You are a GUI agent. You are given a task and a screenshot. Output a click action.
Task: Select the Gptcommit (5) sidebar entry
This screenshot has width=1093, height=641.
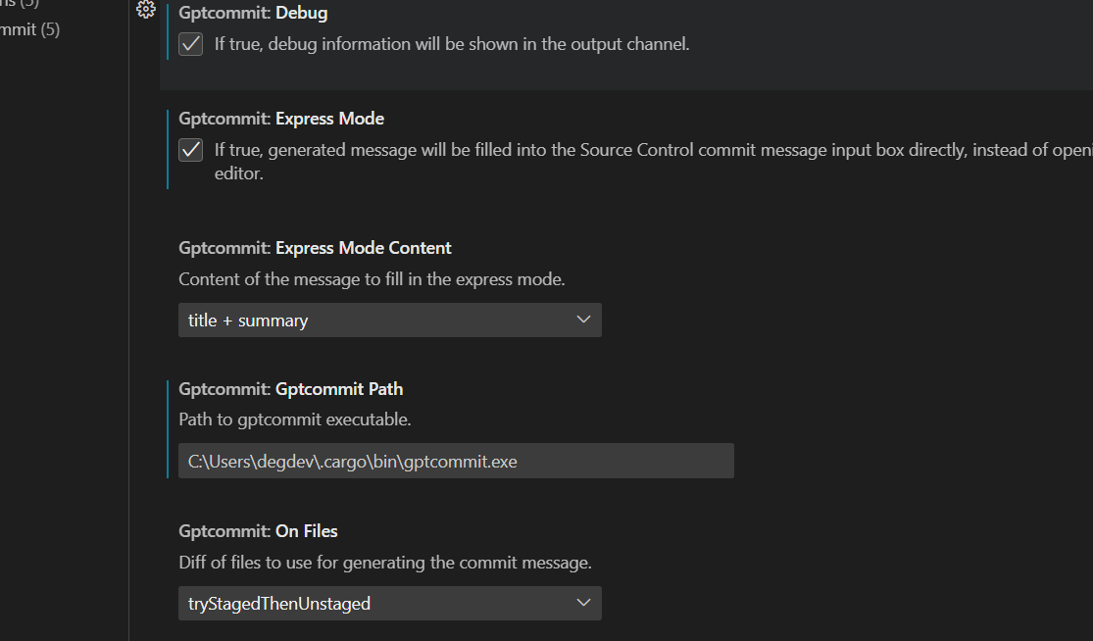[x=29, y=29]
